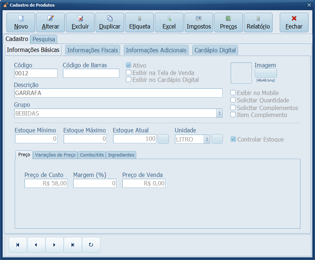Toggle the Solicitar Quantidade checkbox
Screen dimensions: 315x260
(233, 100)
